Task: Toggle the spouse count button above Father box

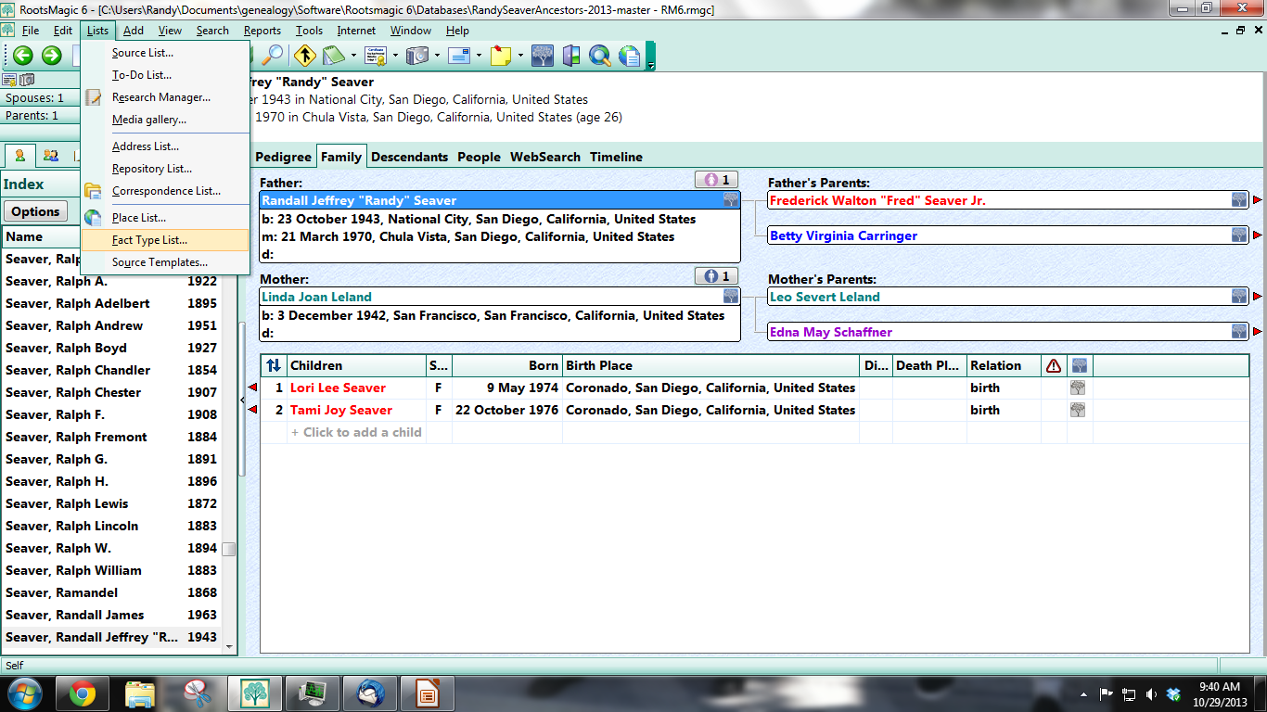Action: (x=717, y=179)
